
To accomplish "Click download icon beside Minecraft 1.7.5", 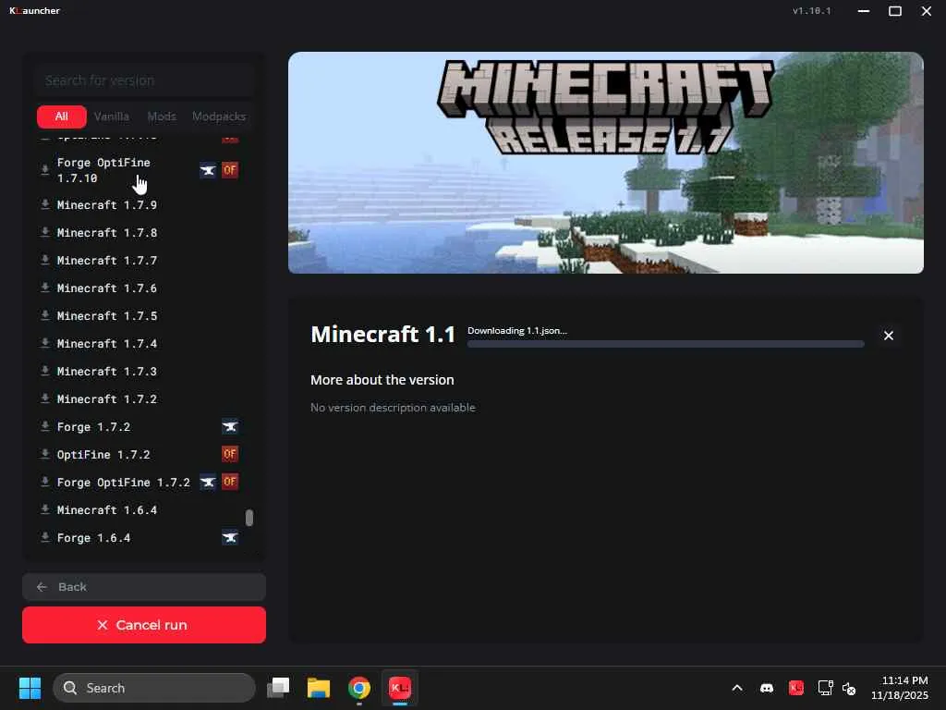I will pos(44,316).
